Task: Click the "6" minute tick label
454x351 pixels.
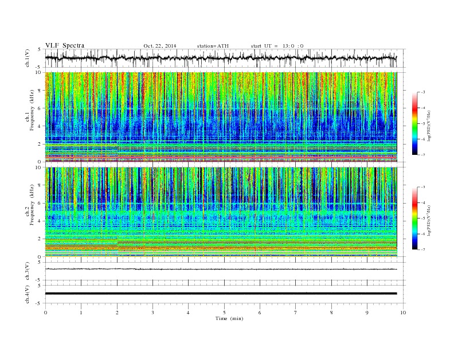Action: [x=260, y=313]
